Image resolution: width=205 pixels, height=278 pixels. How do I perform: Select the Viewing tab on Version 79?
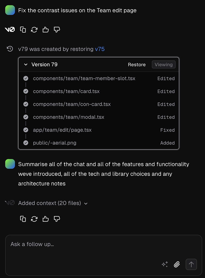click(x=163, y=64)
